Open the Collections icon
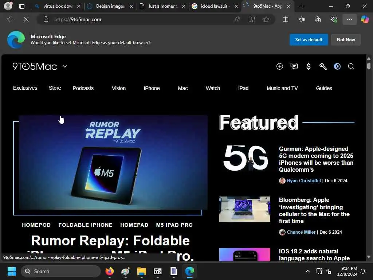 (x=318, y=19)
